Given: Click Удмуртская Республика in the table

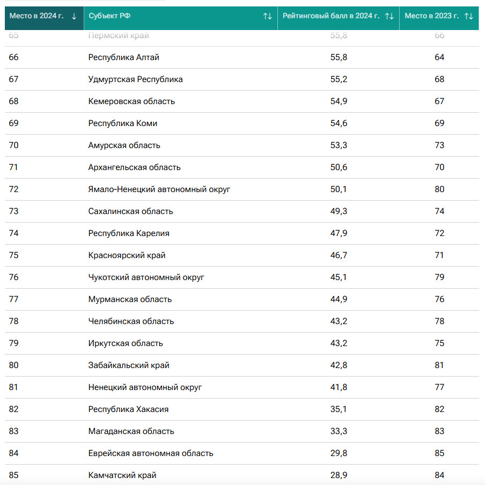Looking at the screenshot, I should 135,79.
